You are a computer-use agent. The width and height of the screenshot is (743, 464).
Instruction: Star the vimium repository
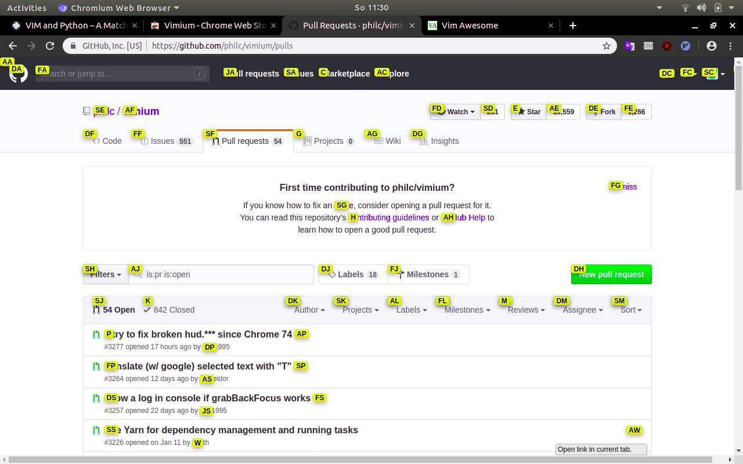[x=528, y=111]
